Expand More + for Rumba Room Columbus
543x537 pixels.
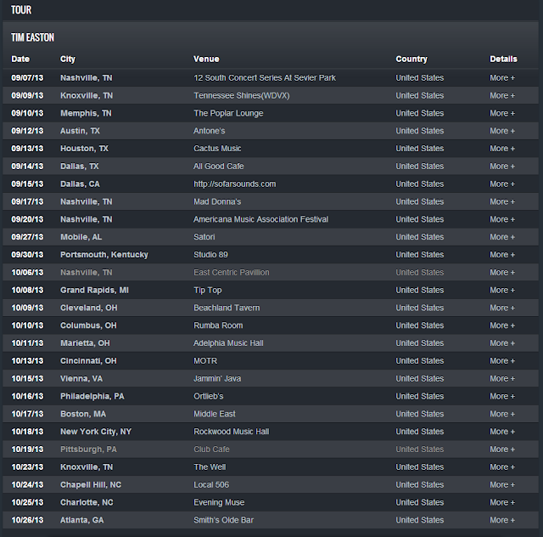click(502, 325)
